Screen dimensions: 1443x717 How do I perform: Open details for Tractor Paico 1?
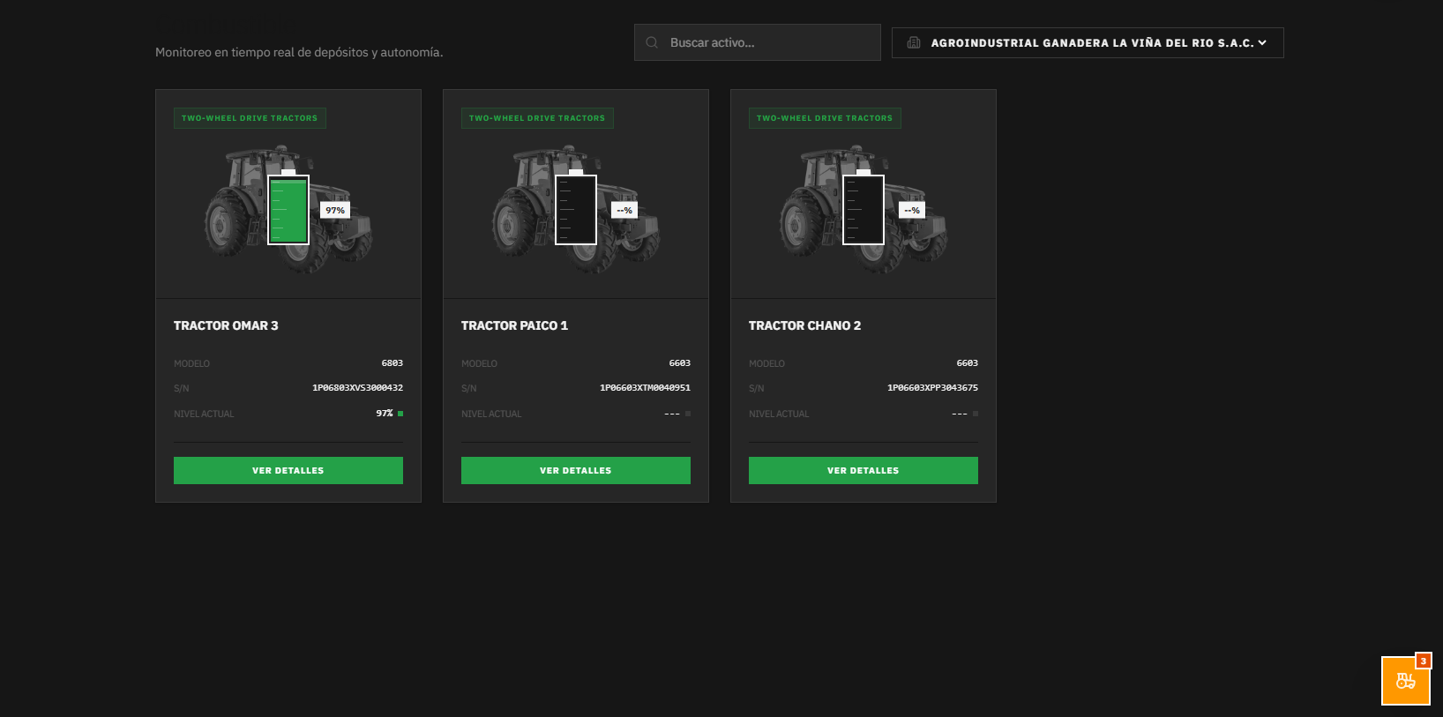[576, 470]
